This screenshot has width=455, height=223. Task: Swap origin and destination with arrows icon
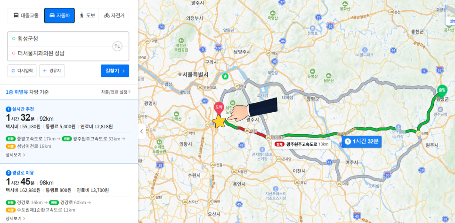[x=117, y=46]
